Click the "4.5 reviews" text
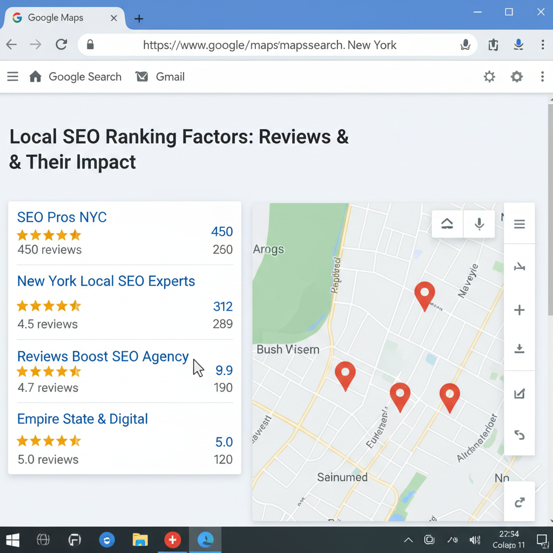The image size is (553, 553). (48, 324)
